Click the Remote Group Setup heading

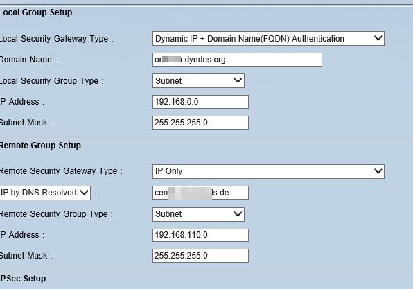[40, 146]
